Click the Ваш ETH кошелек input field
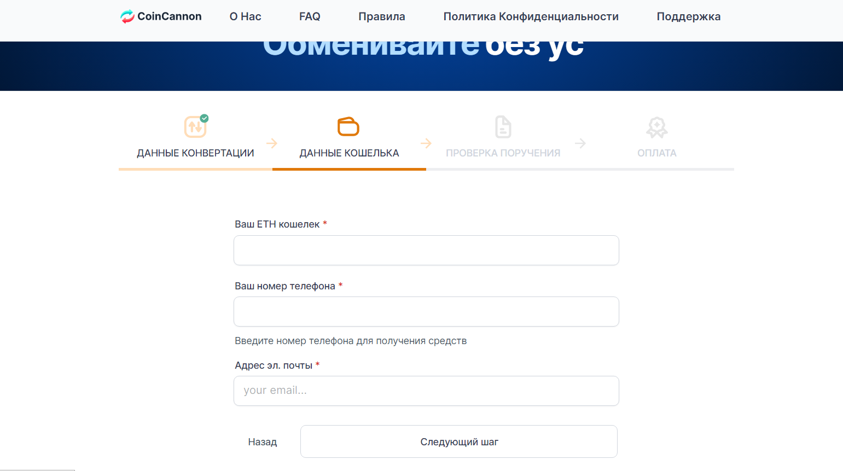 tap(426, 250)
